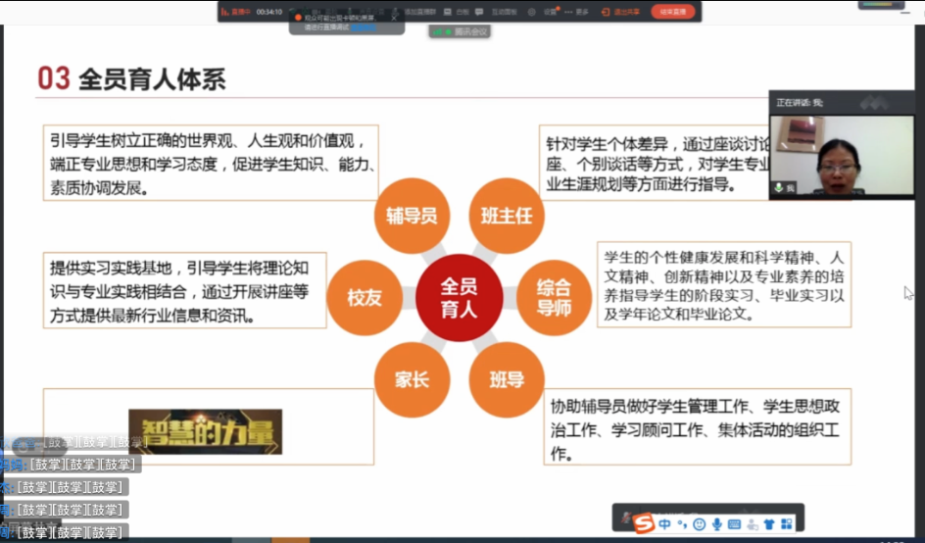Click the Sogou input method logo
The image size is (925, 543).
[644, 523]
